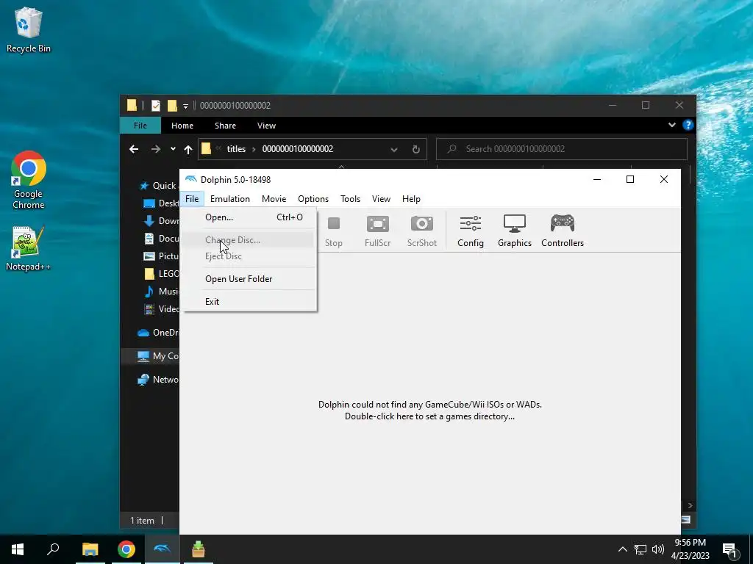Go back in File Explorer
Image resolution: width=753 pixels, height=564 pixels.
click(134, 149)
